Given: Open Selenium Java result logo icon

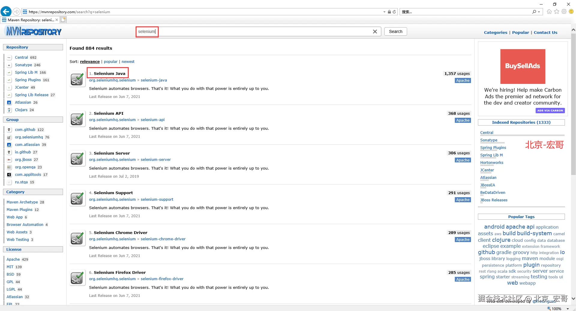Looking at the screenshot, I should pos(77,79).
